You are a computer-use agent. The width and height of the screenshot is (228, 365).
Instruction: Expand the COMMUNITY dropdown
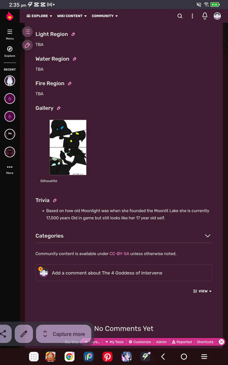tap(105, 16)
